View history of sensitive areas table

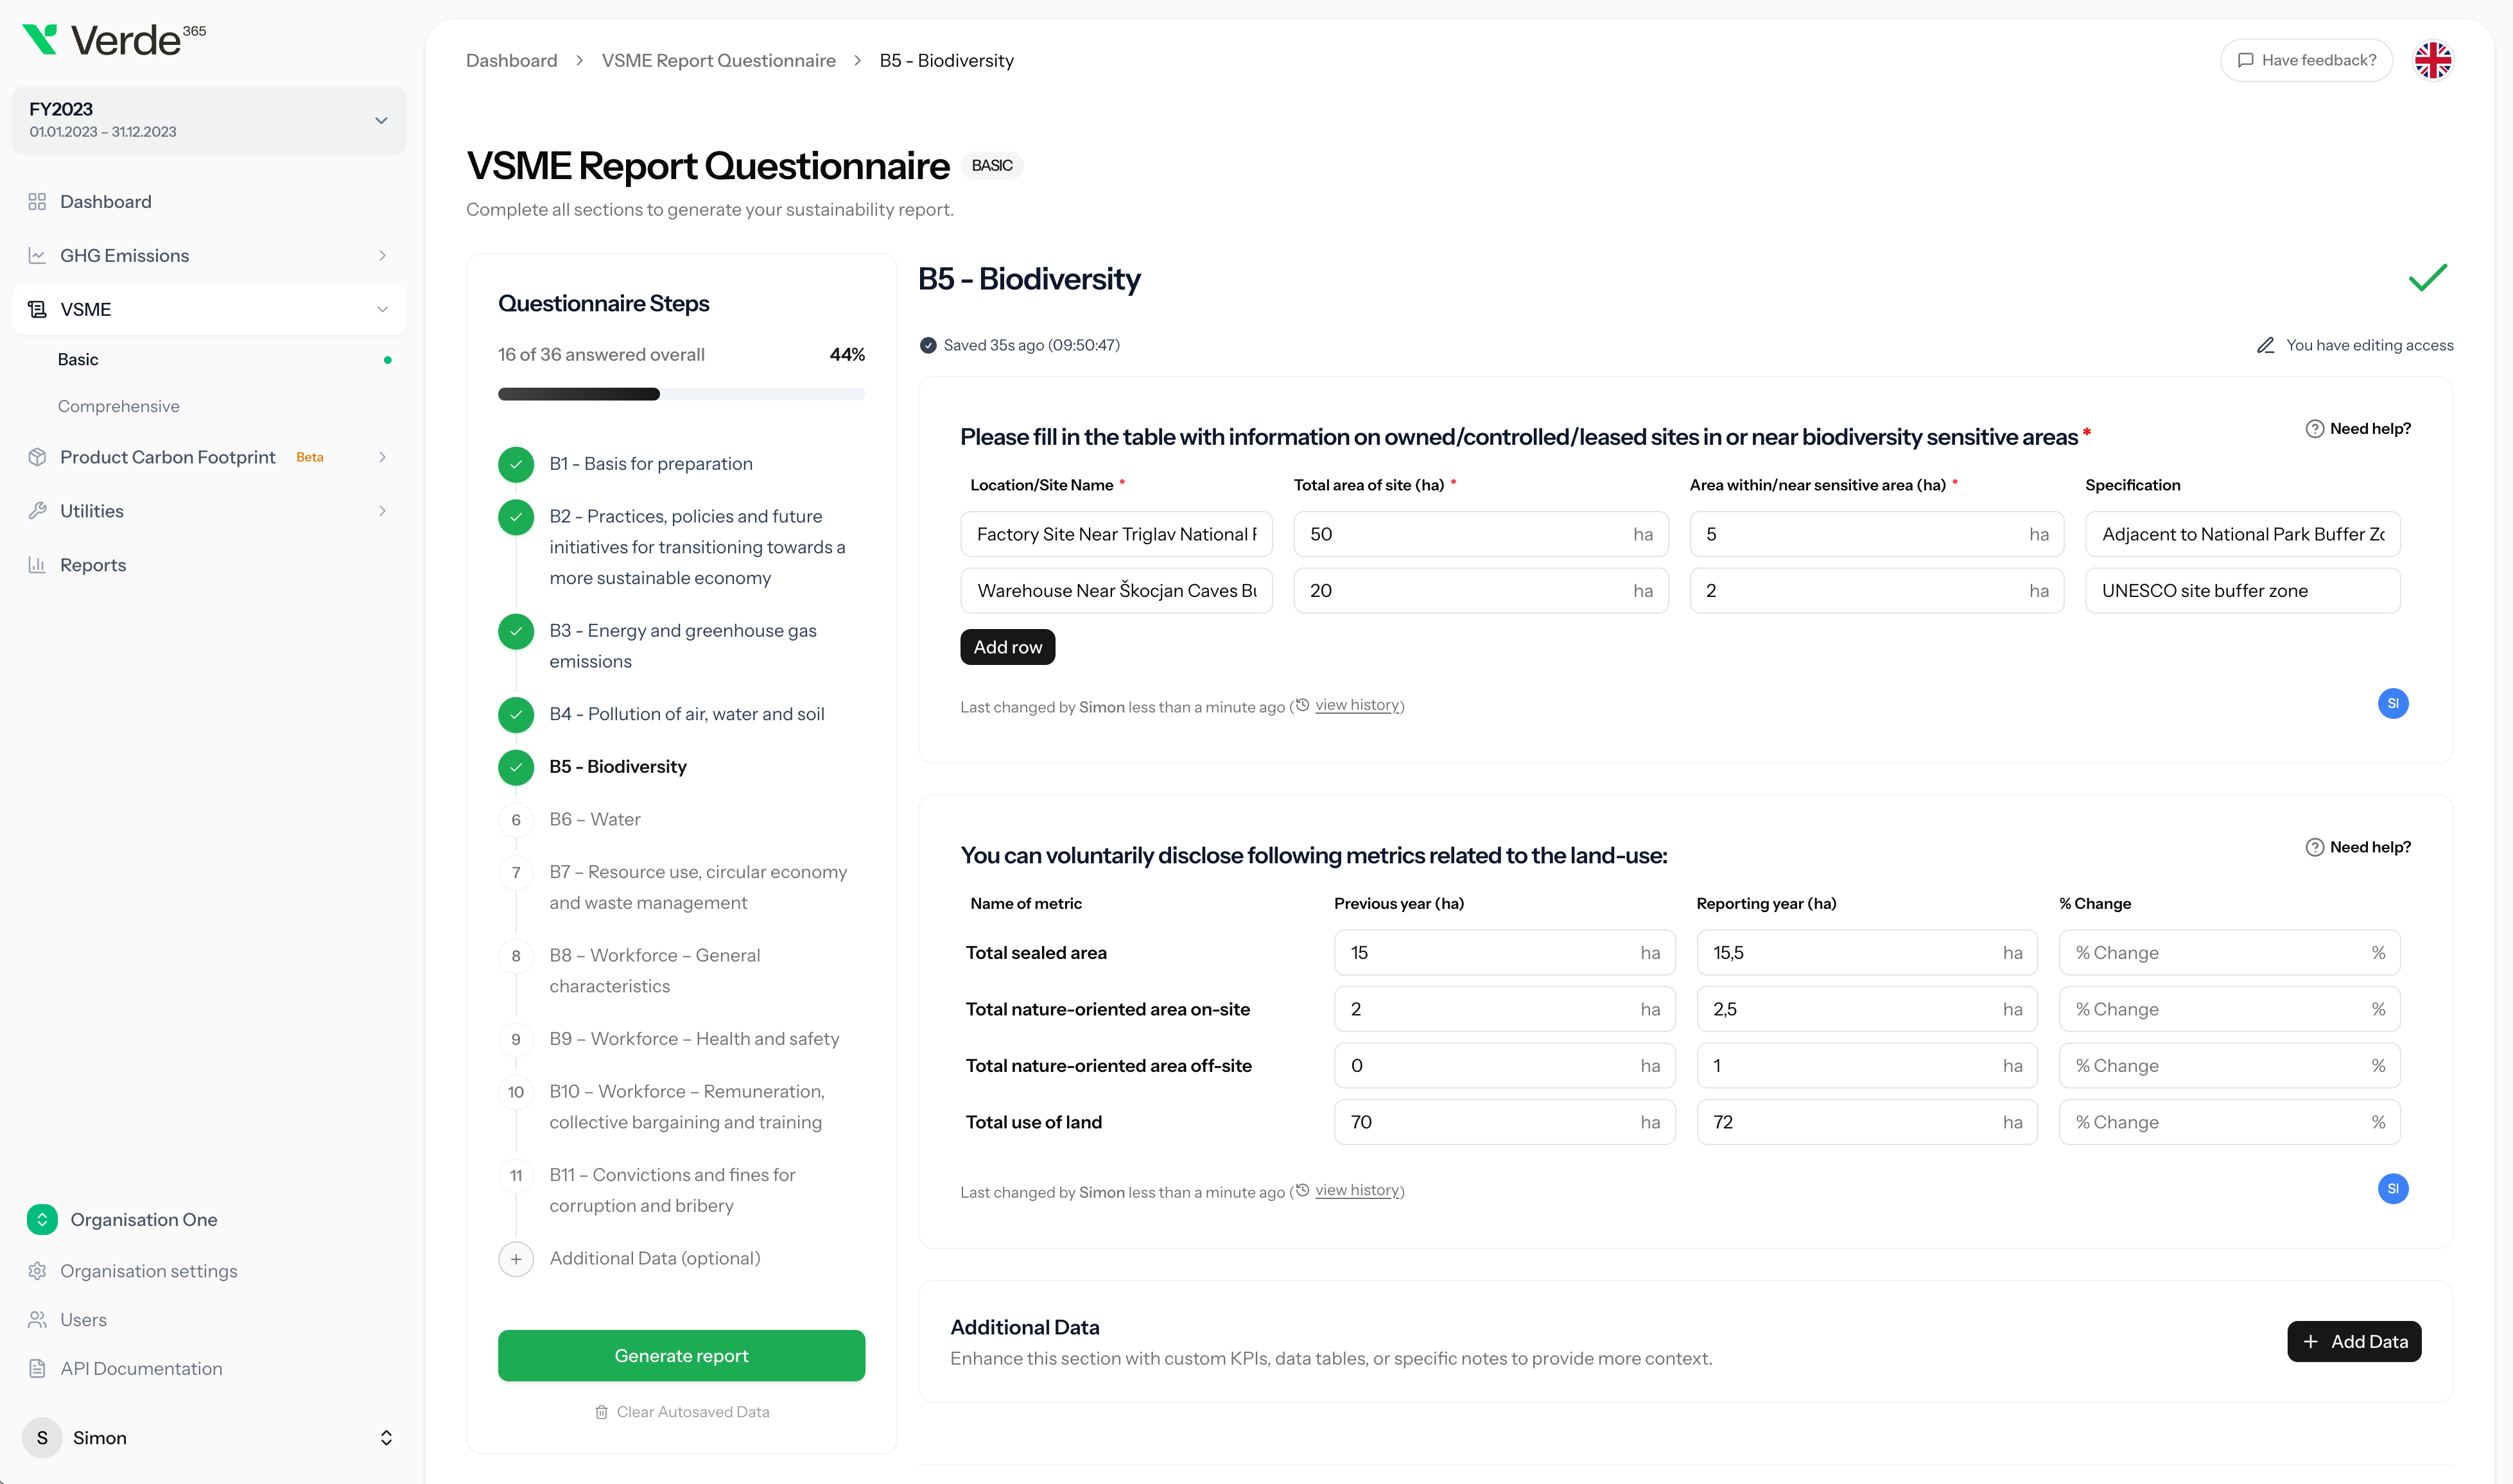pyautogui.click(x=1356, y=706)
